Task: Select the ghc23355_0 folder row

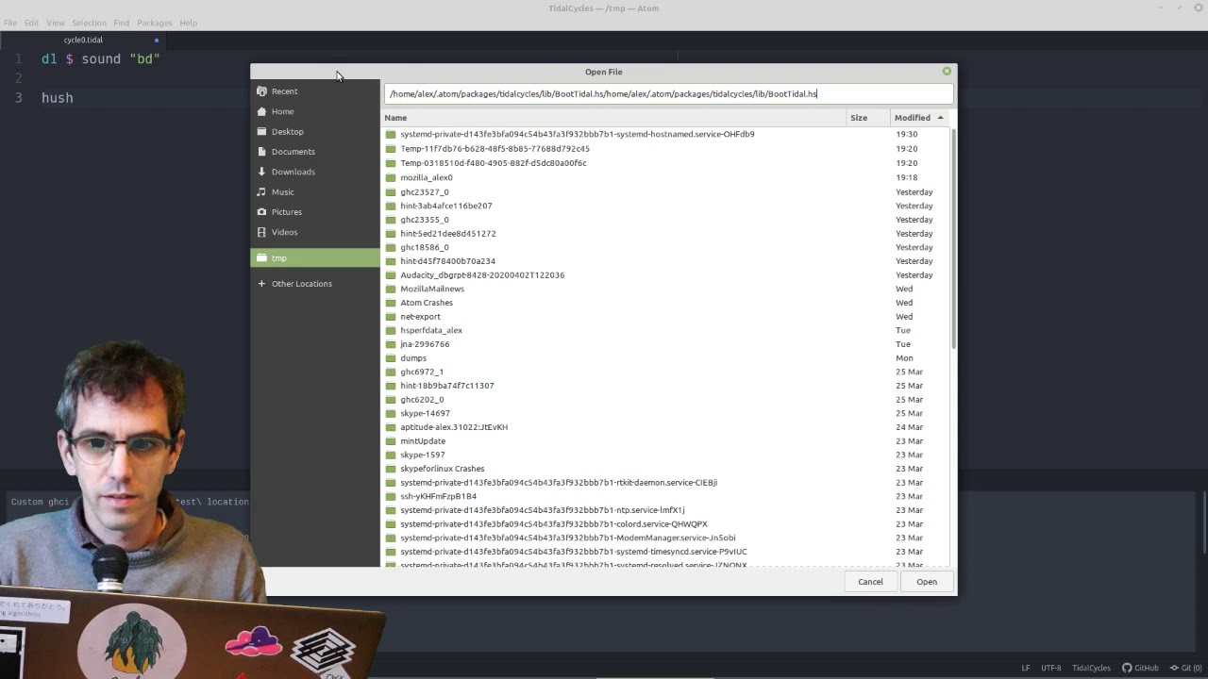Action: coord(665,220)
